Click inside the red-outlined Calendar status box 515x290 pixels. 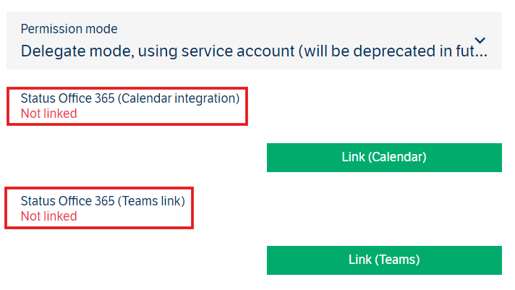181,112
